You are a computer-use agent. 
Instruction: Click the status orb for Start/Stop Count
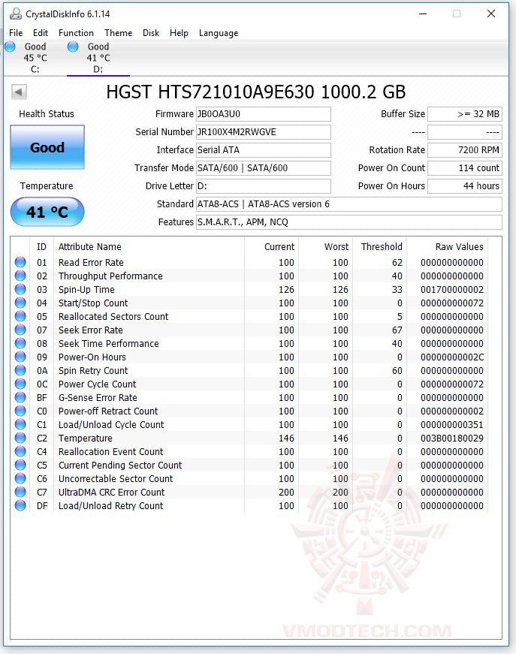tap(20, 303)
